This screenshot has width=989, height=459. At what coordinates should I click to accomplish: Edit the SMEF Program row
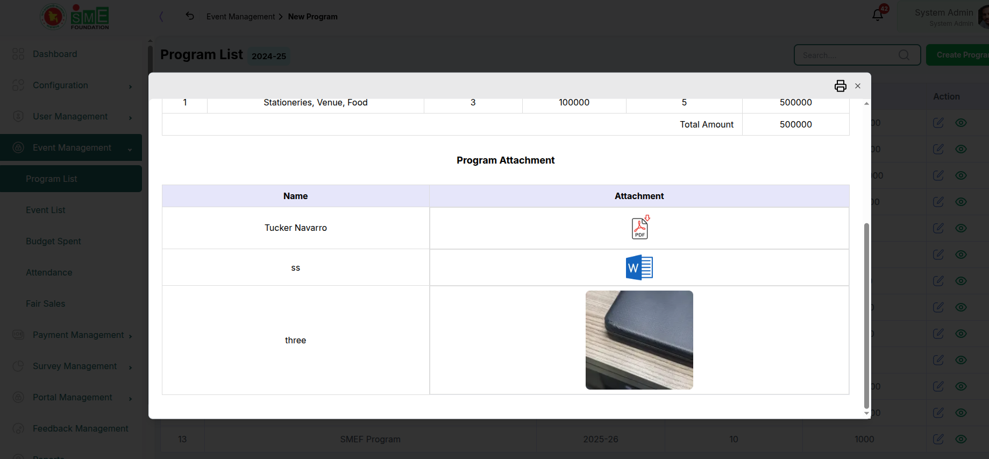(x=938, y=439)
